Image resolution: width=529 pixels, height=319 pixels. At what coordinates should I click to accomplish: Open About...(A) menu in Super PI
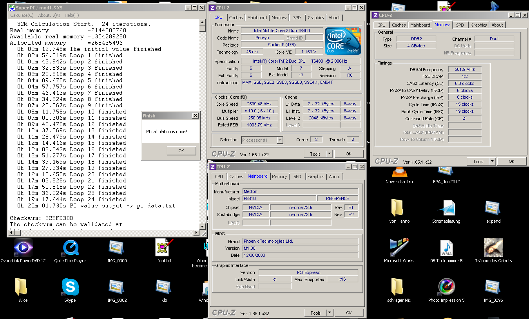coord(49,15)
